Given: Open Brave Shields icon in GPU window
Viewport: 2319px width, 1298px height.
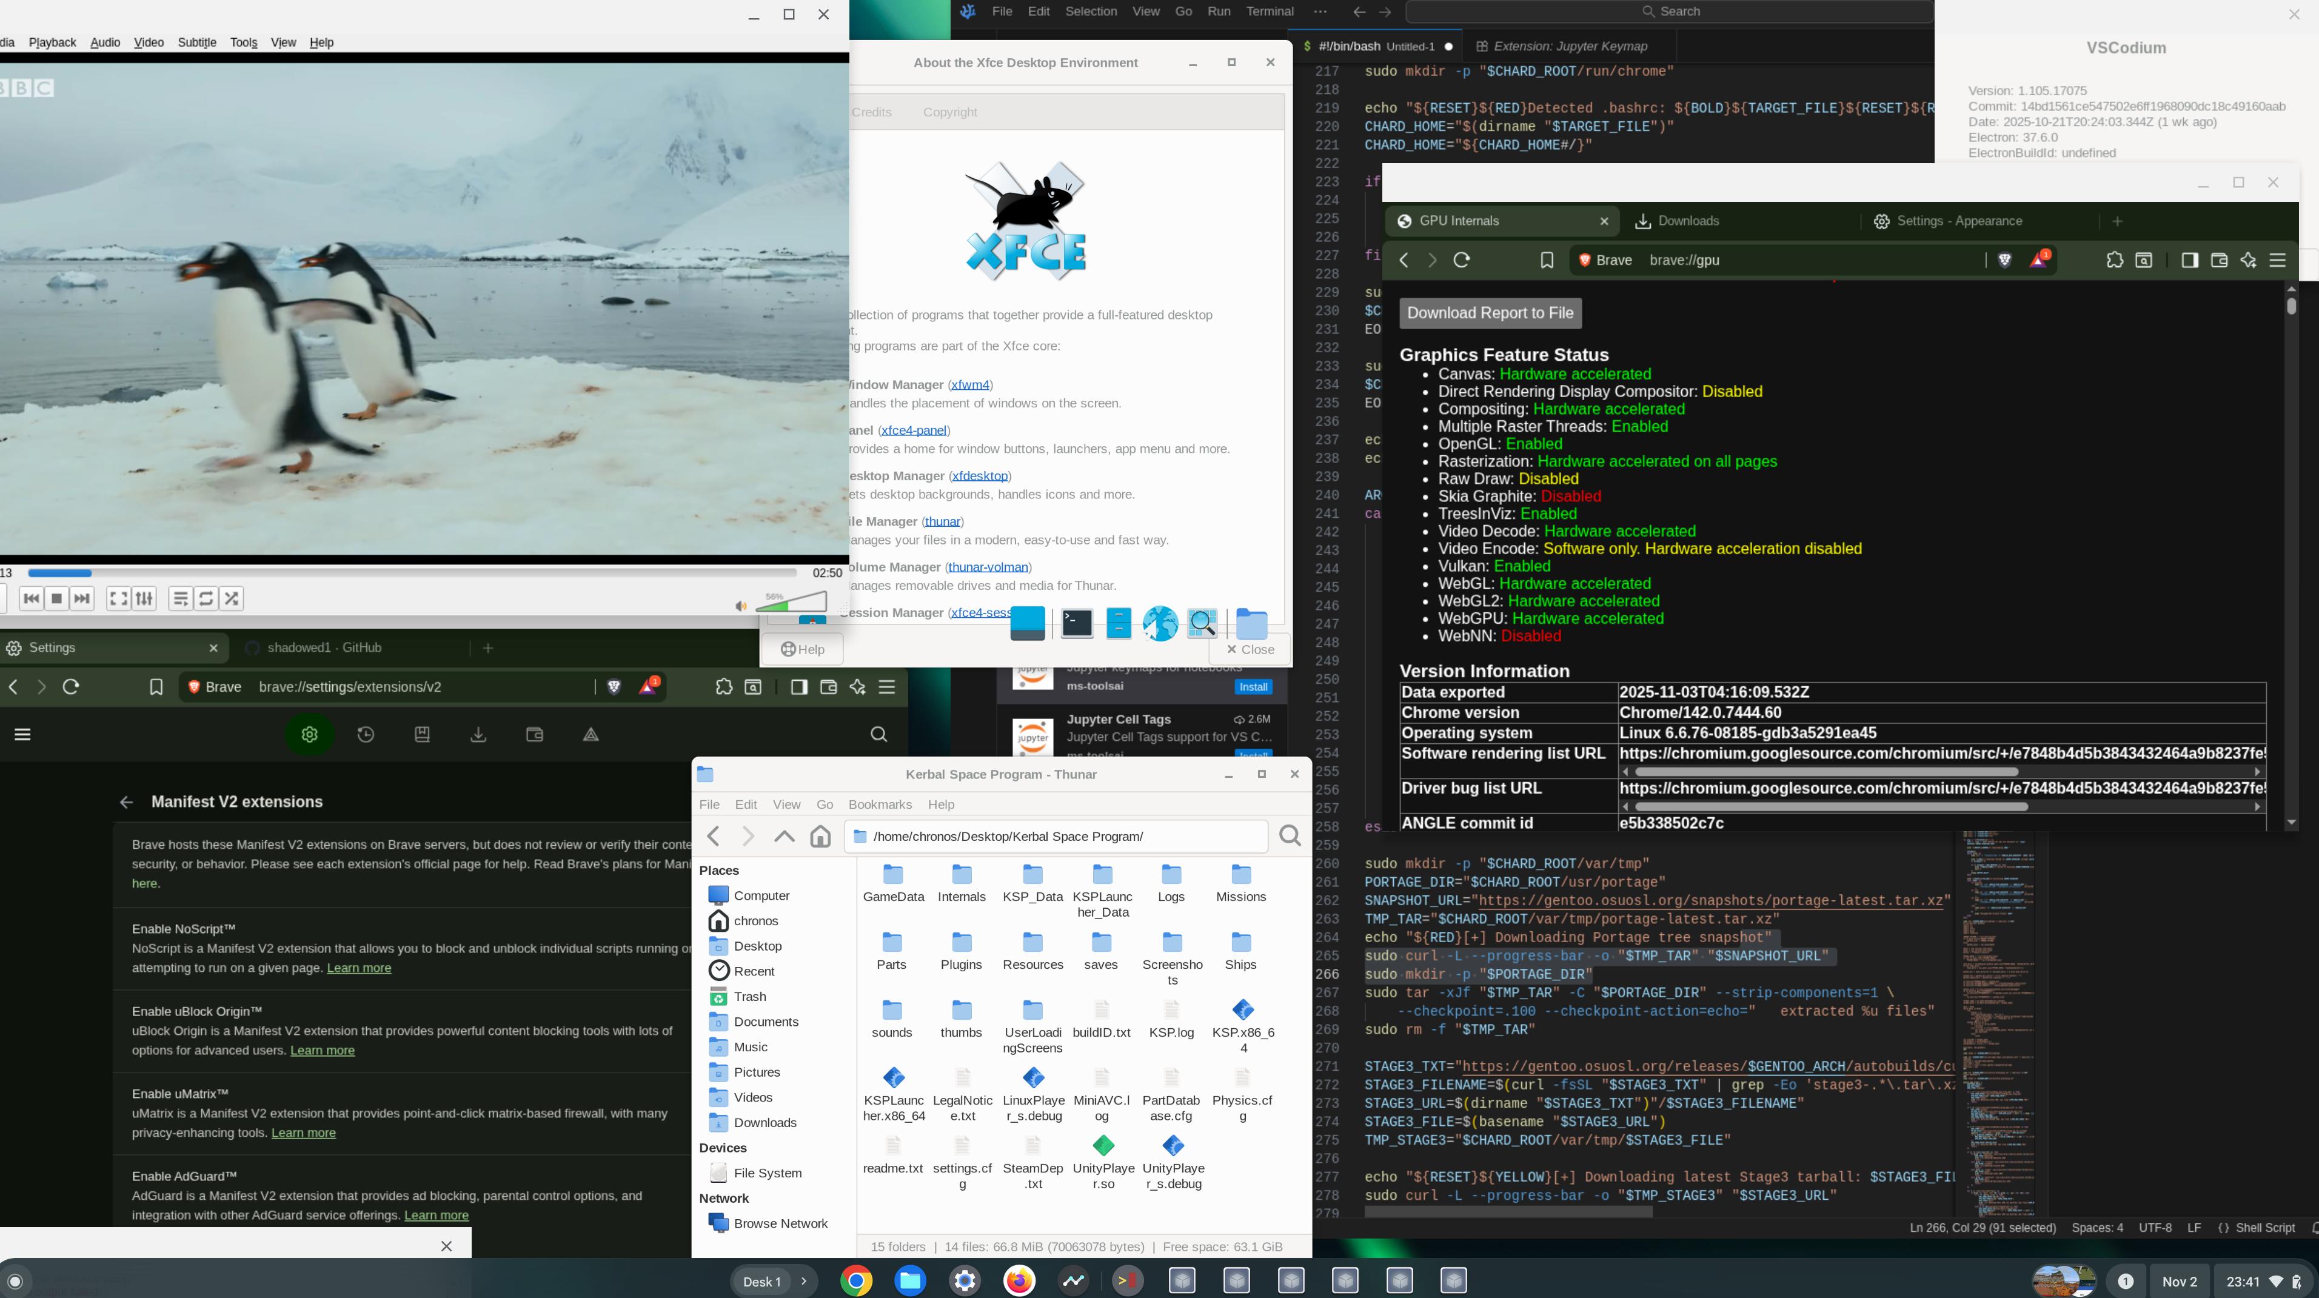Looking at the screenshot, I should coord(2005,260).
